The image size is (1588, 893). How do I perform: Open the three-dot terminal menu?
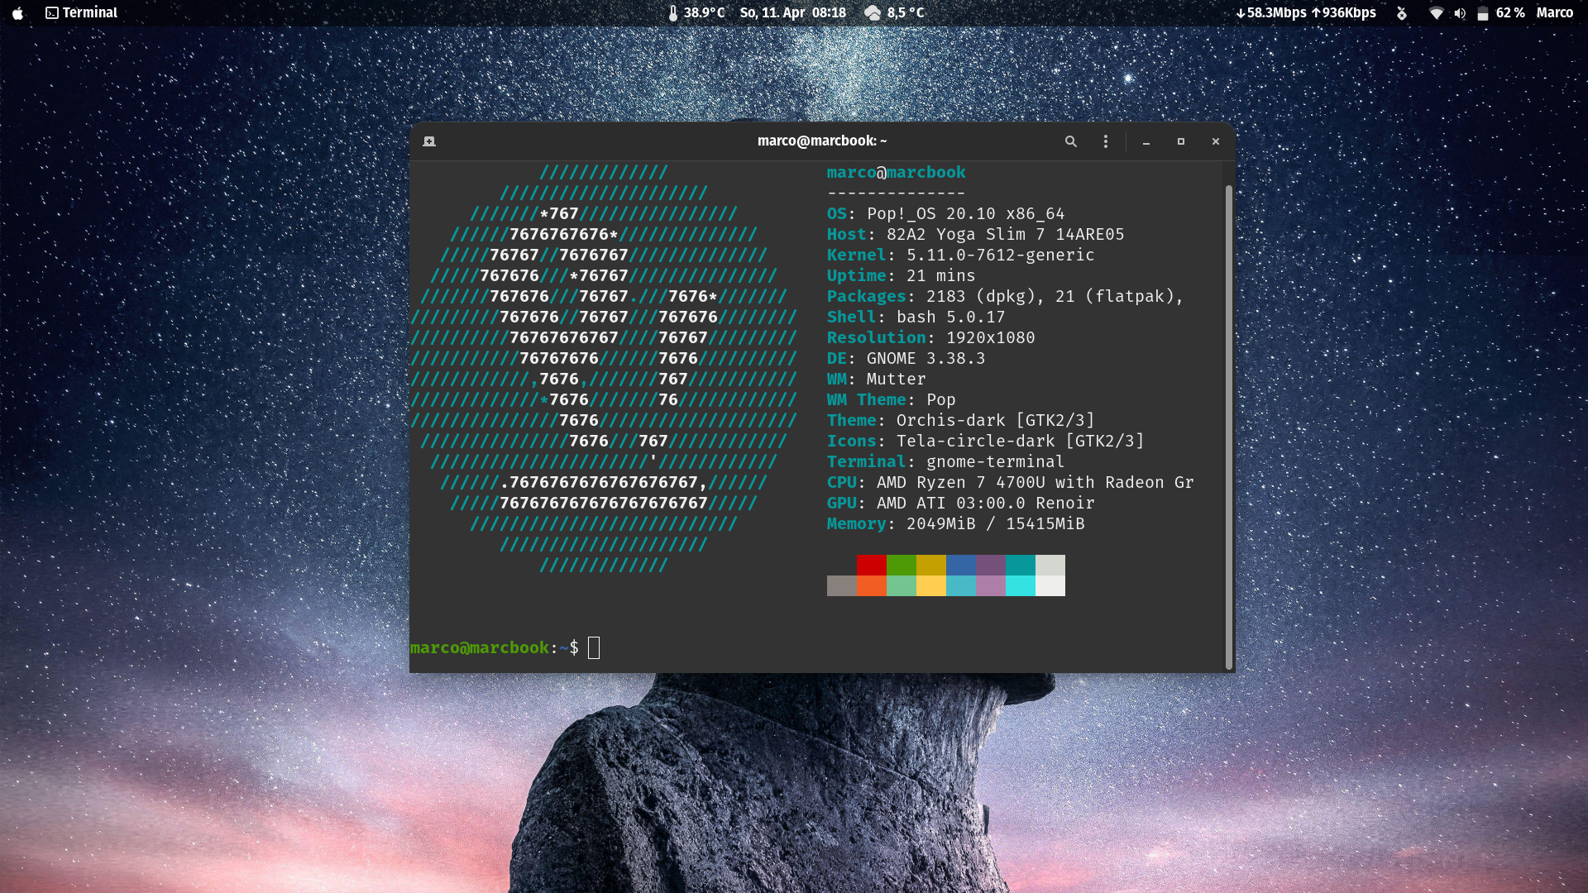click(1105, 141)
